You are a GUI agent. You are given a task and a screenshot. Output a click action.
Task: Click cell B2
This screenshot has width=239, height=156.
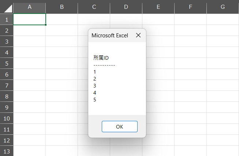[62, 30]
